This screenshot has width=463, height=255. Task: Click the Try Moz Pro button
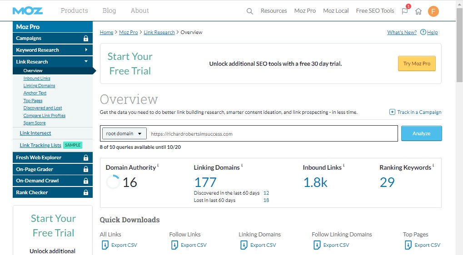pyautogui.click(x=417, y=64)
